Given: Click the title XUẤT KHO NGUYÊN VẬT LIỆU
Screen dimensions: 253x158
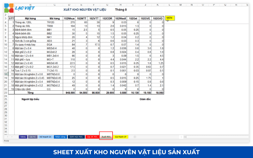Looking at the screenshot, I should click(85, 10).
